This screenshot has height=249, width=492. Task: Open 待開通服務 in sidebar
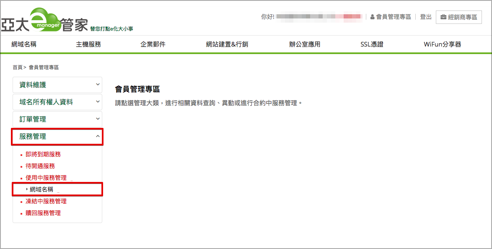pyautogui.click(x=40, y=166)
